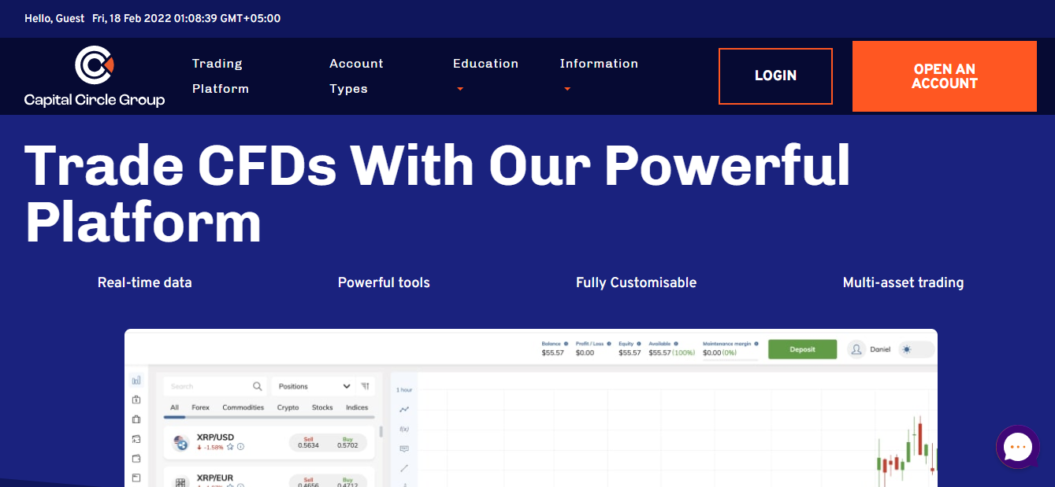
Task: Click the 'Trade CFDs With Our Powerful Platform' heading
Action: [x=437, y=194]
